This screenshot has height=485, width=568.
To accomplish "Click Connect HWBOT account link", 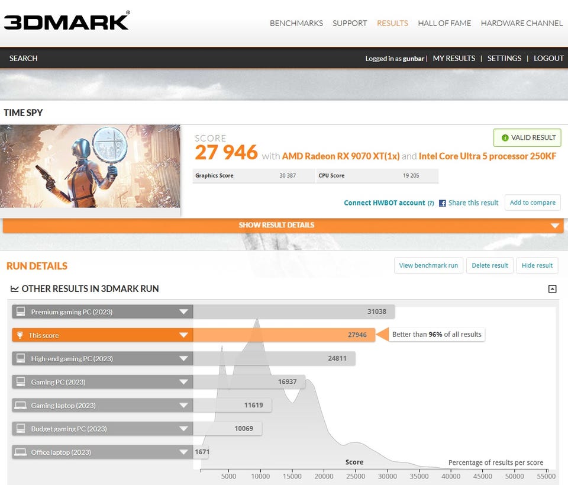I will pos(385,203).
